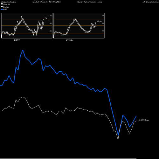Click the 50 axis label in FULL chart
The image size is (159, 159).
[103, 23]
